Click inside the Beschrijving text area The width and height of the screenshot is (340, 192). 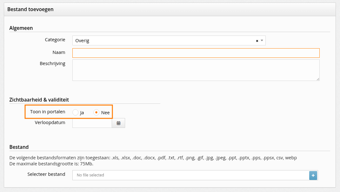(196, 70)
